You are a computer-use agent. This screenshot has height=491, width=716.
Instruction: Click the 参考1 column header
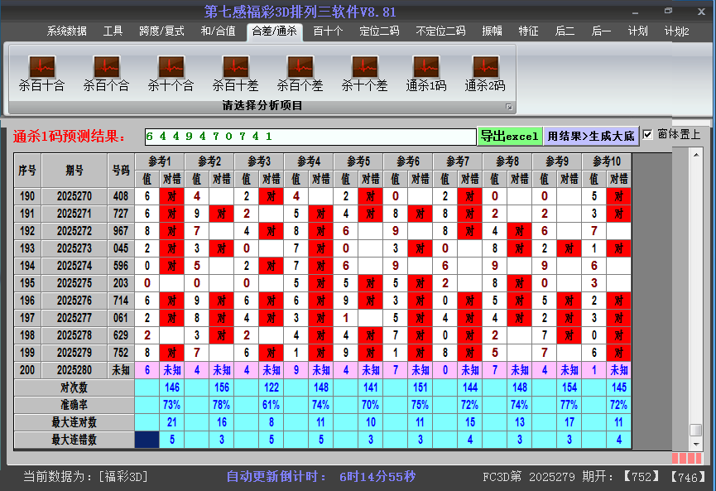tap(159, 161)
